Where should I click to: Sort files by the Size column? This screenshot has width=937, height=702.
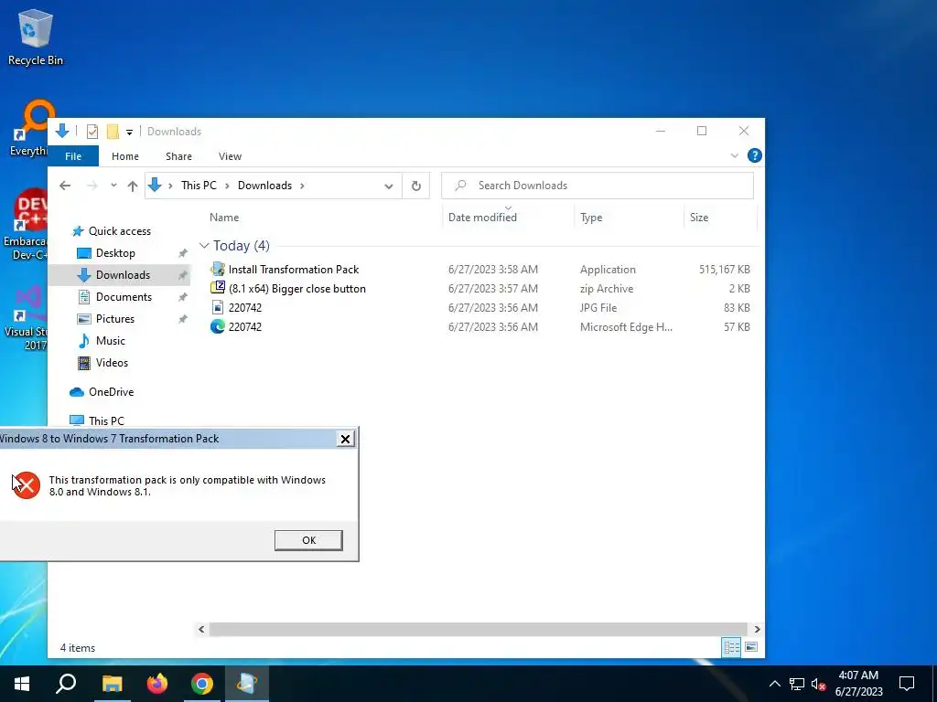pyautogui.click(x=699, y=218)
